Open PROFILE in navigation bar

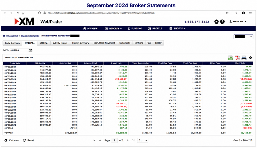155,29
